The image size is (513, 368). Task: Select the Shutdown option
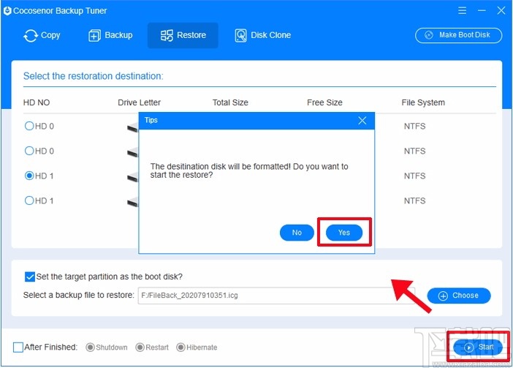click(x=90, y=348)
